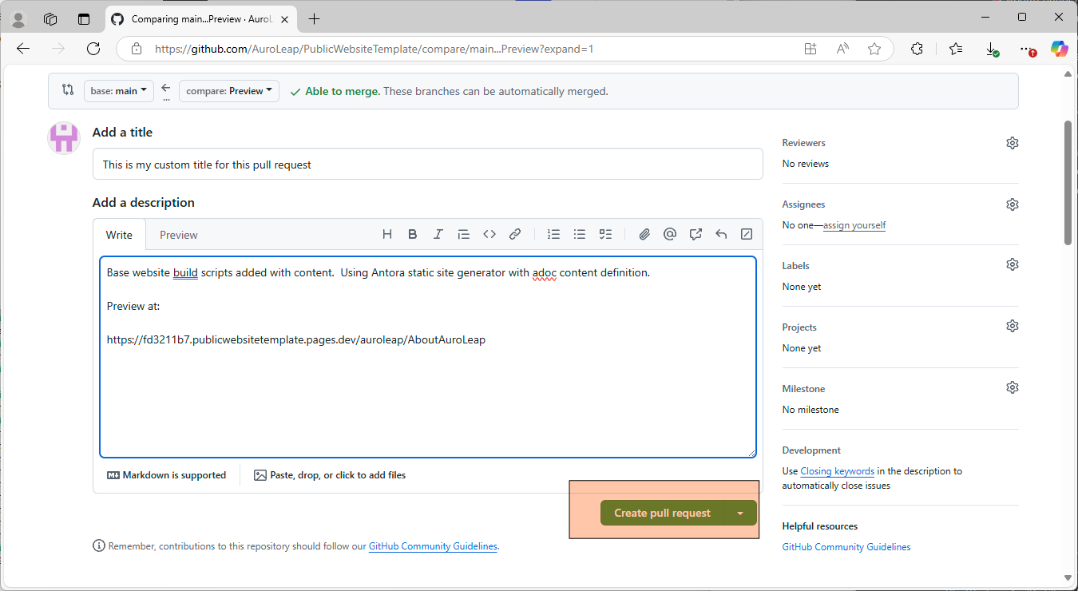The image size is (1078, 591).
Task: Click the user avatar beside title
Action: pyautogui.click(x=64, y=137)
